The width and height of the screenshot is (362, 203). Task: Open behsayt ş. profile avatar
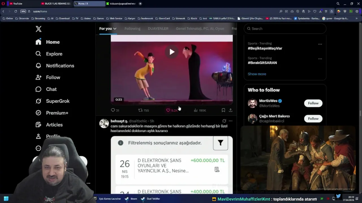(x=104, y=123)
